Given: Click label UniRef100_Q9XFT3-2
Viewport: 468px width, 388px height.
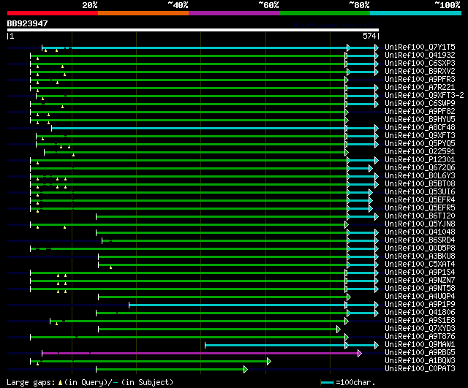Looking at the screenshot, I should point(424,96).
